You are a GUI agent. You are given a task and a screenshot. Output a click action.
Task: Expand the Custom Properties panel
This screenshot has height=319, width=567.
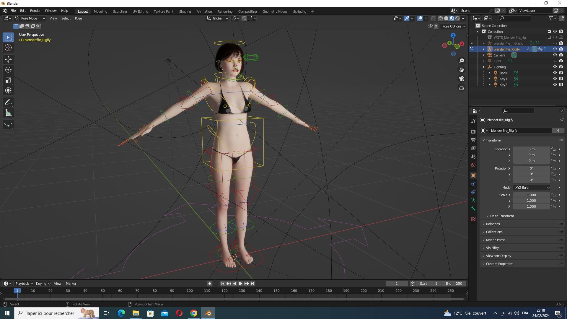click(x=499, y=264)
